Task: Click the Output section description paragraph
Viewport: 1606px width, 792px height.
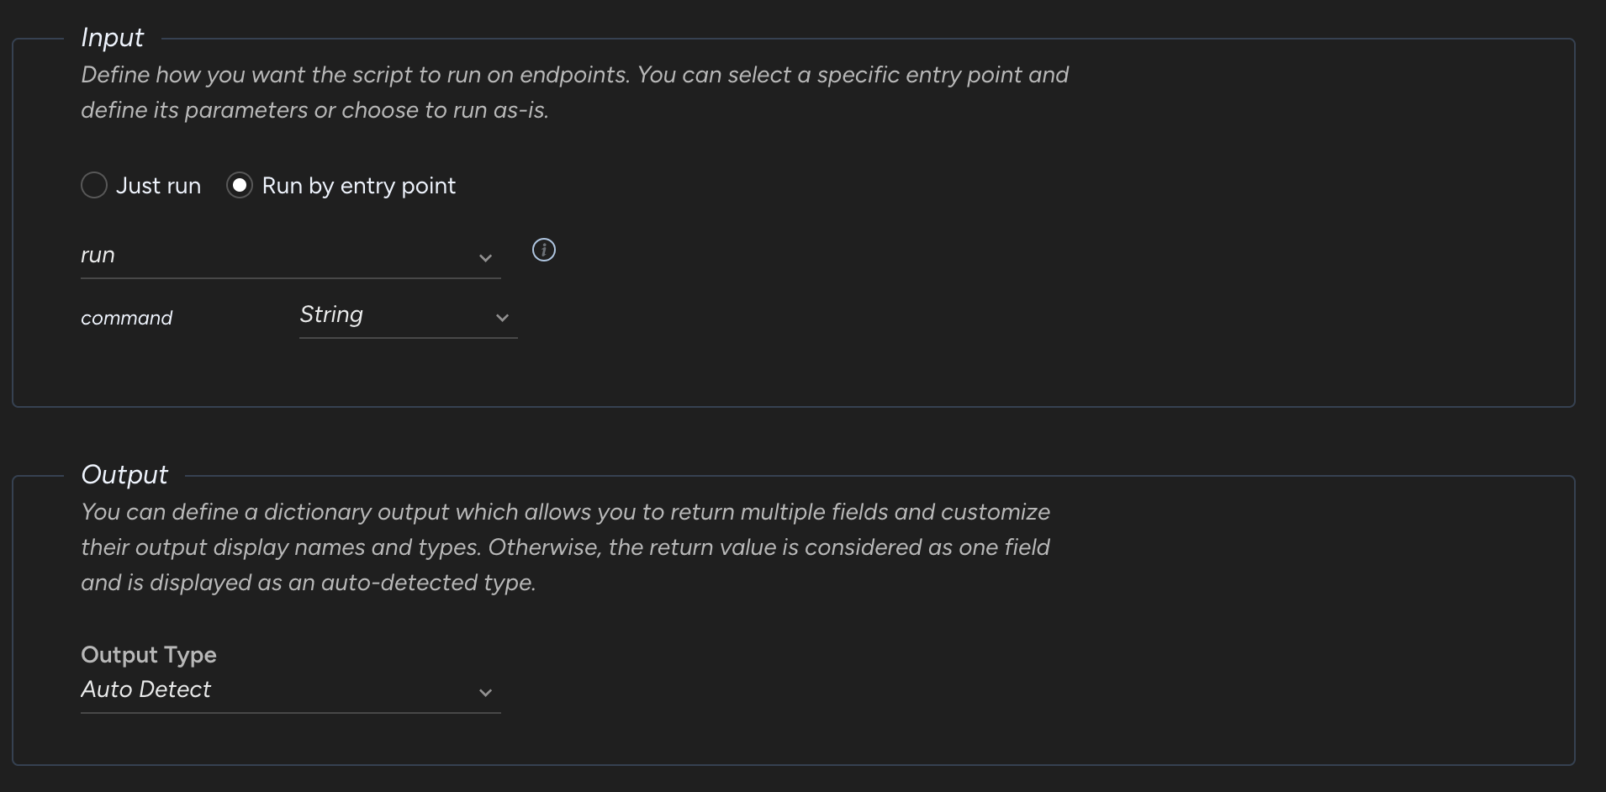Action: (565, 547)
